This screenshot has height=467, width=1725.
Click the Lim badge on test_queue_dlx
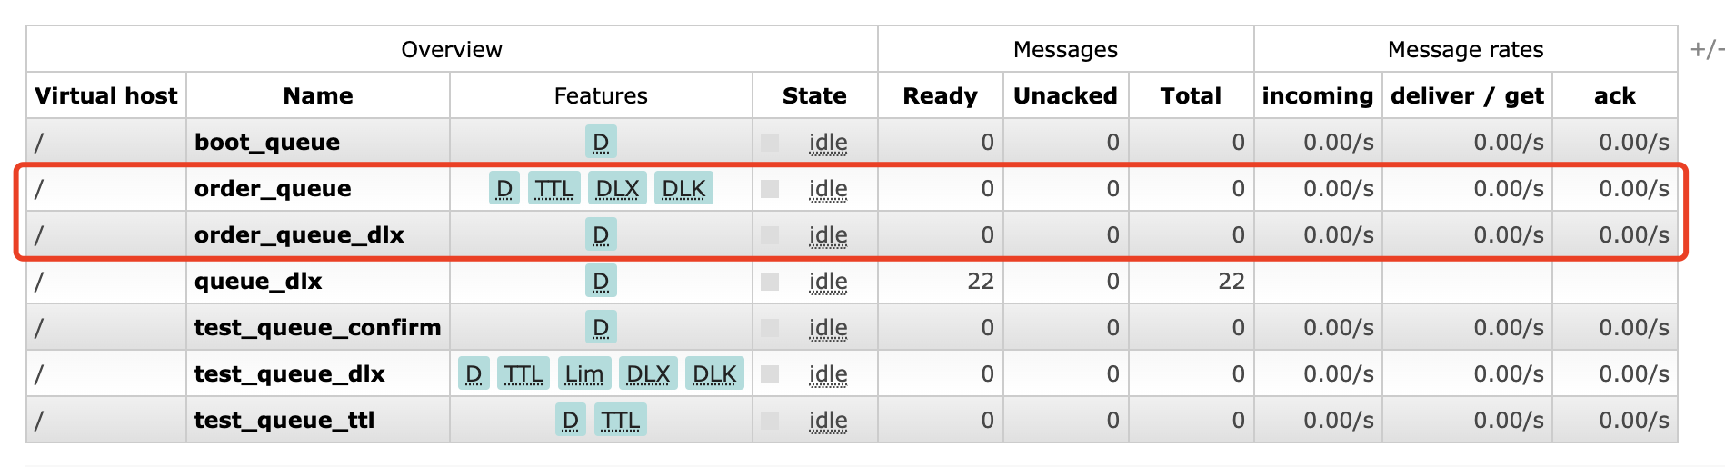(583, 373)
